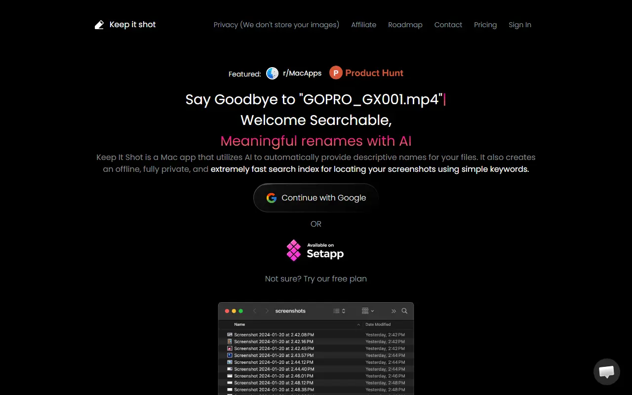Click the pink Setapp diamond logo
Screen dimensions: 632x395
[294, 250]
